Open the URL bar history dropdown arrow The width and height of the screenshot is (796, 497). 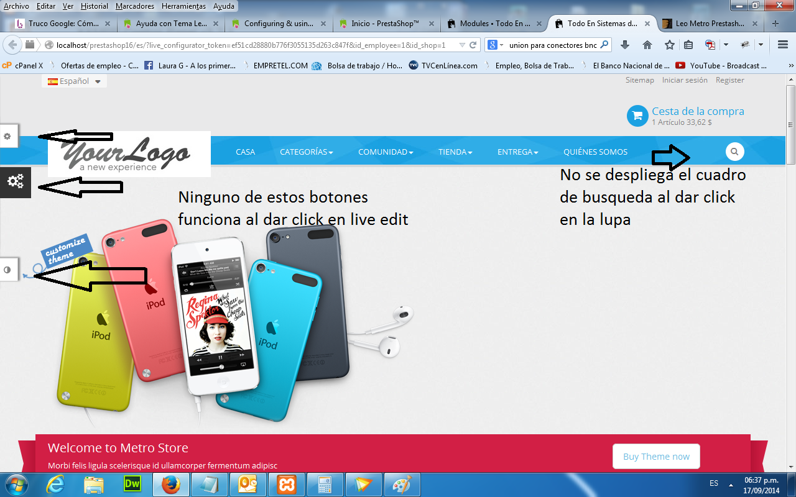tap(461, 45)
